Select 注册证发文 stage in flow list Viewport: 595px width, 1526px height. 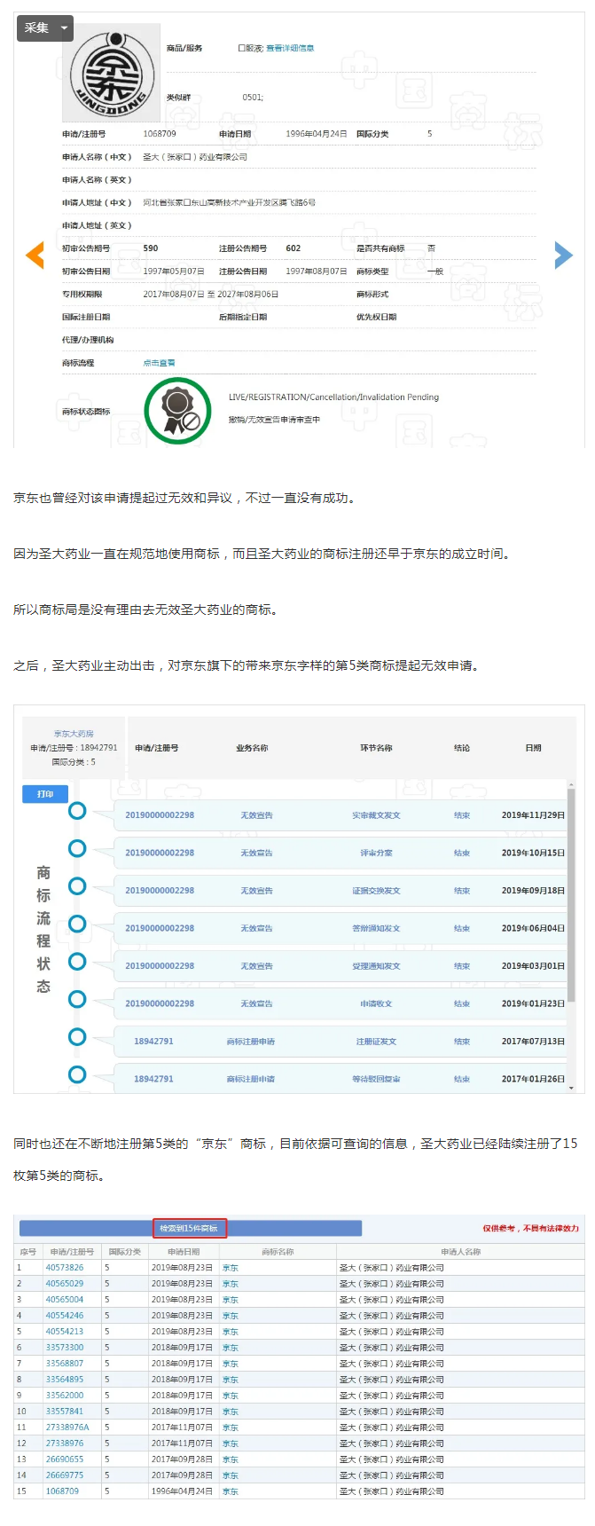click(x=376, y=1042)
